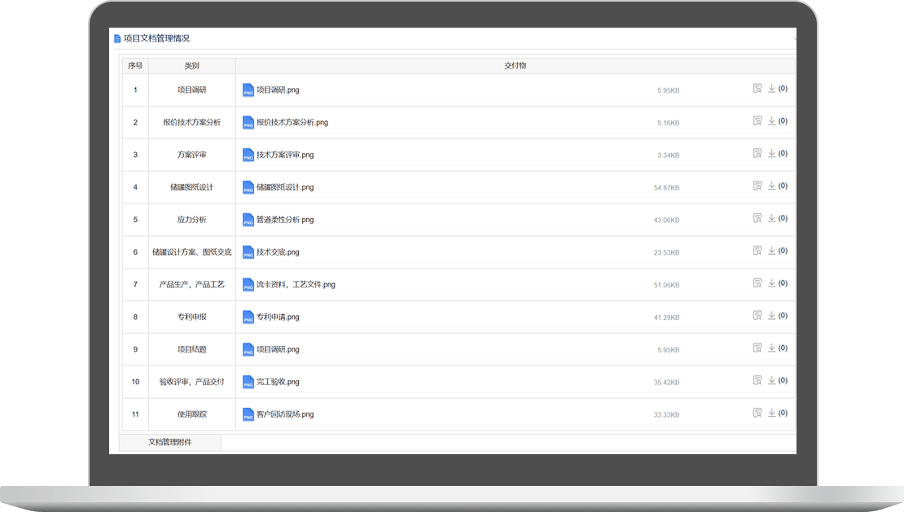This screenshot has width=904, height=512.
Task: Open the 技术方案评审.png file link
Action: [x=284, y=155]
